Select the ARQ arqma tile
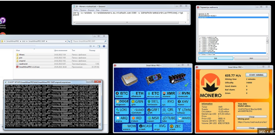This screenshot has width=275, height=135. pos(122,119)
